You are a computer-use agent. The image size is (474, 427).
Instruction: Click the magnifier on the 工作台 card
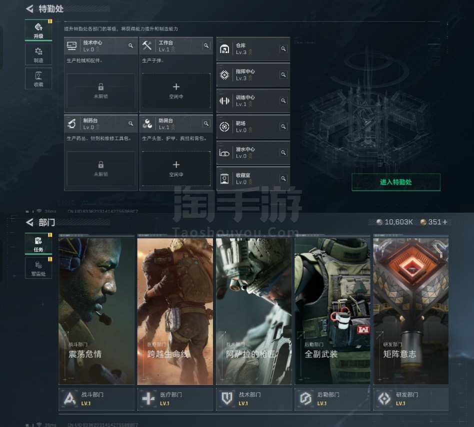tap(206, 46)
